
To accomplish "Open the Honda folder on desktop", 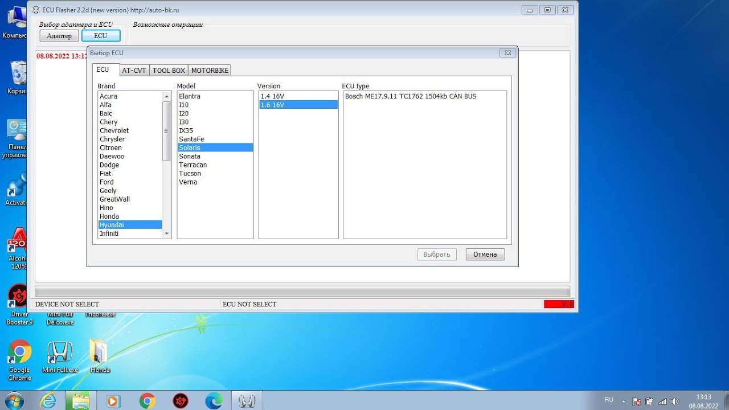I will tap(100, 356).
